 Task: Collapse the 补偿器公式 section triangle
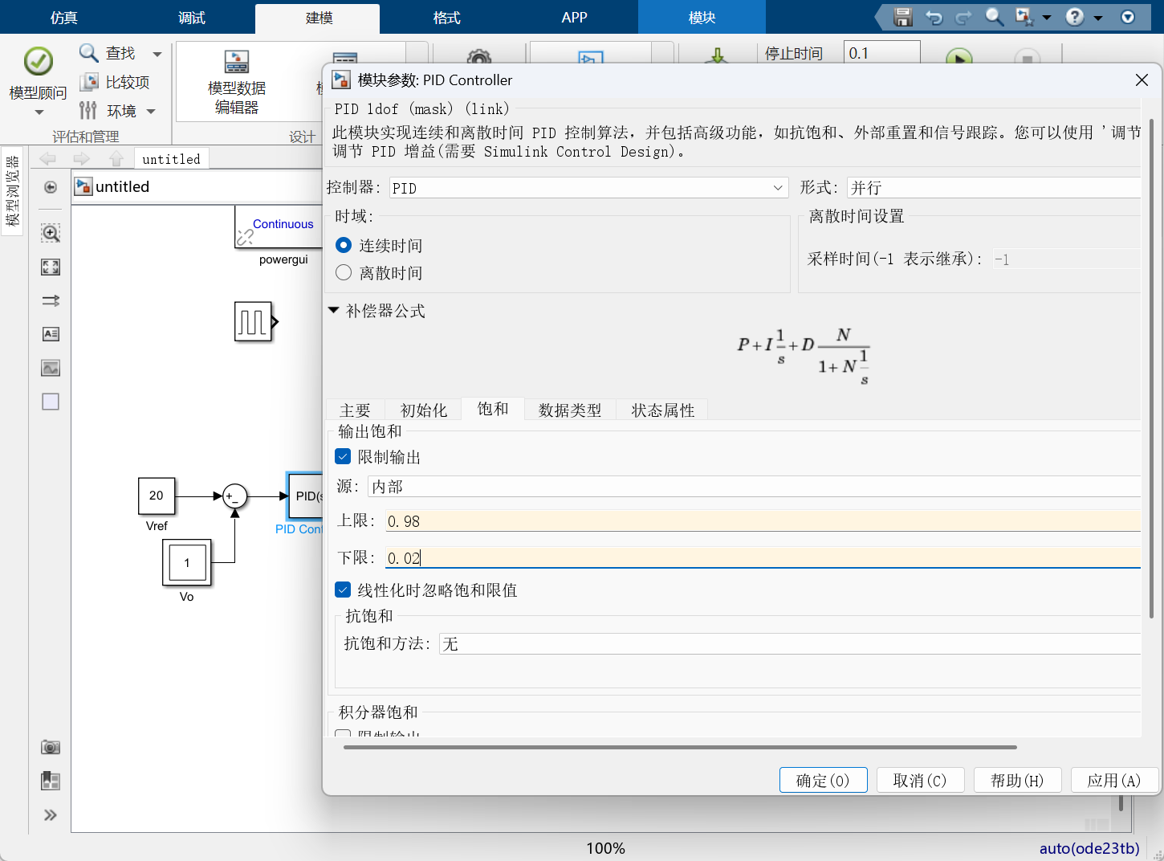[x=334, y=310]
